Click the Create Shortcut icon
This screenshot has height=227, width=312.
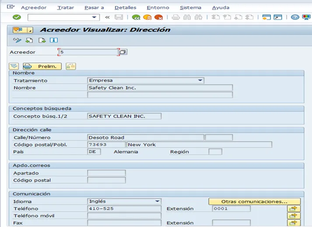click(278, 17)
